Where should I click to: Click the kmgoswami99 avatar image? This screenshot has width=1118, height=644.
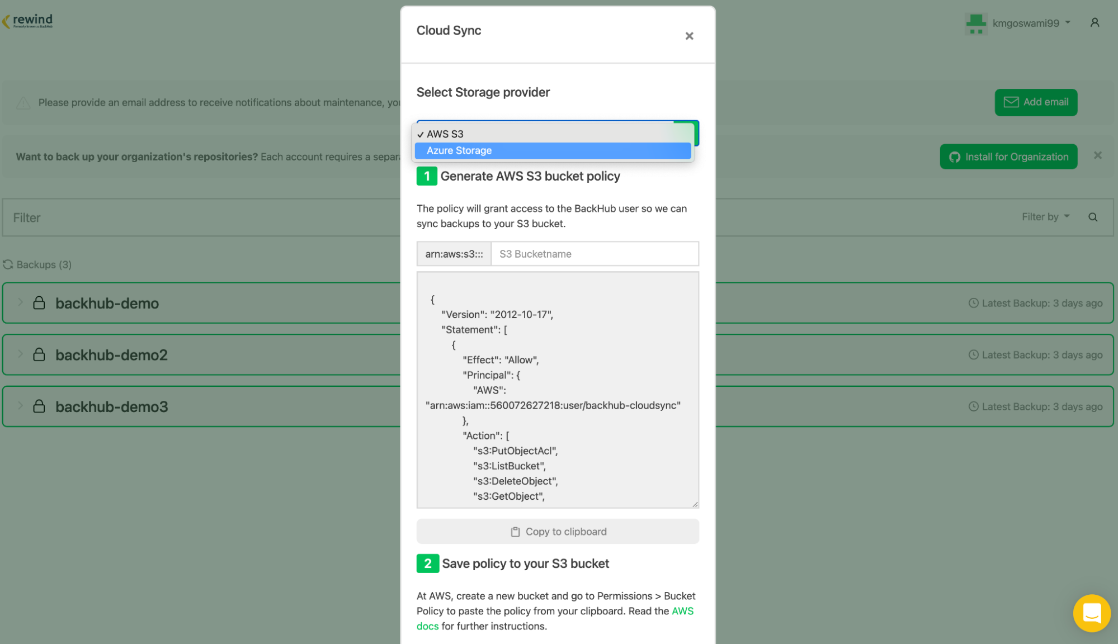[x=976, y=23]
